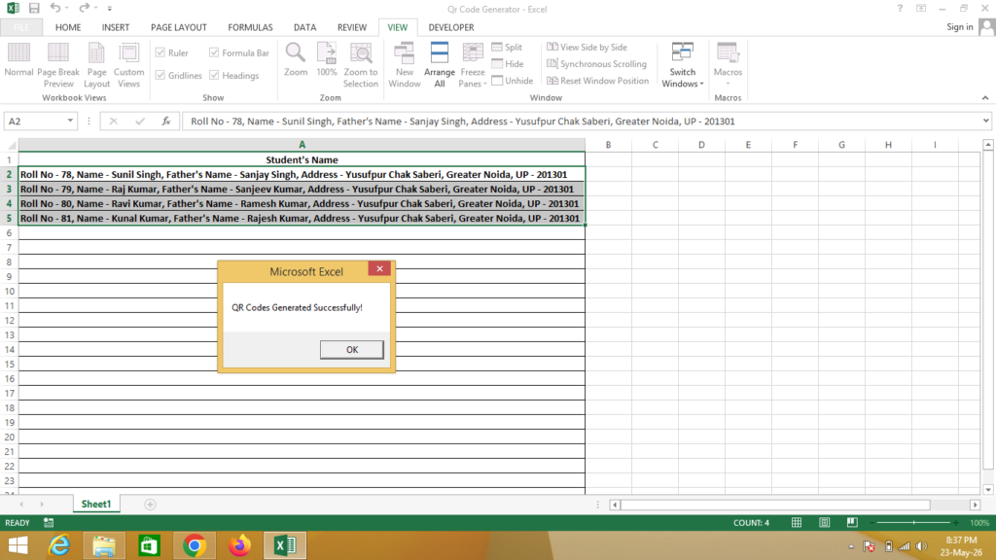This screenshot has width=996, height=560.
Task: Save the workbook from quick access toolbar
Action: (34, 8)
